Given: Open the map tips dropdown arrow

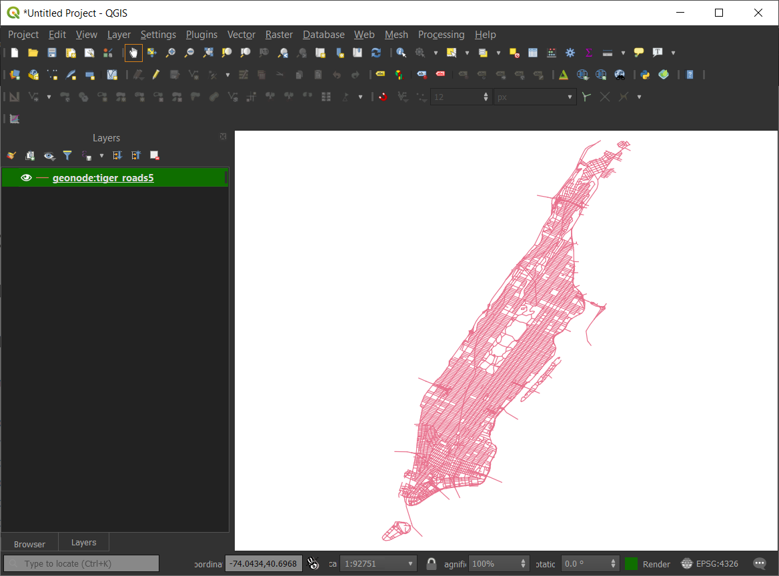Looking at the screenshot, I should tap(673, 53).
